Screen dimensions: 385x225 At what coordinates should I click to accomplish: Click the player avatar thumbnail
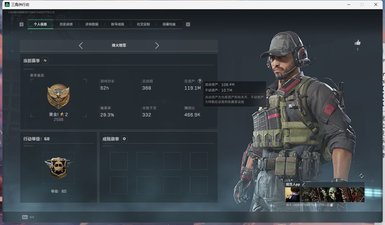click(292, 195)
